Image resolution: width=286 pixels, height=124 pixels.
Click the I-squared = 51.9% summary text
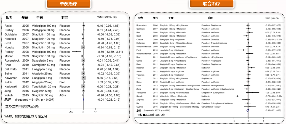(x=33, y=99)
